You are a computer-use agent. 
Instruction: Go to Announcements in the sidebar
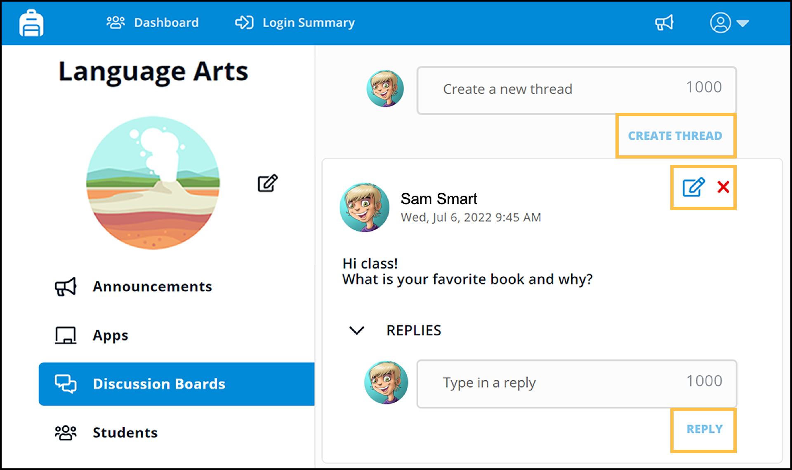point(133,287)
